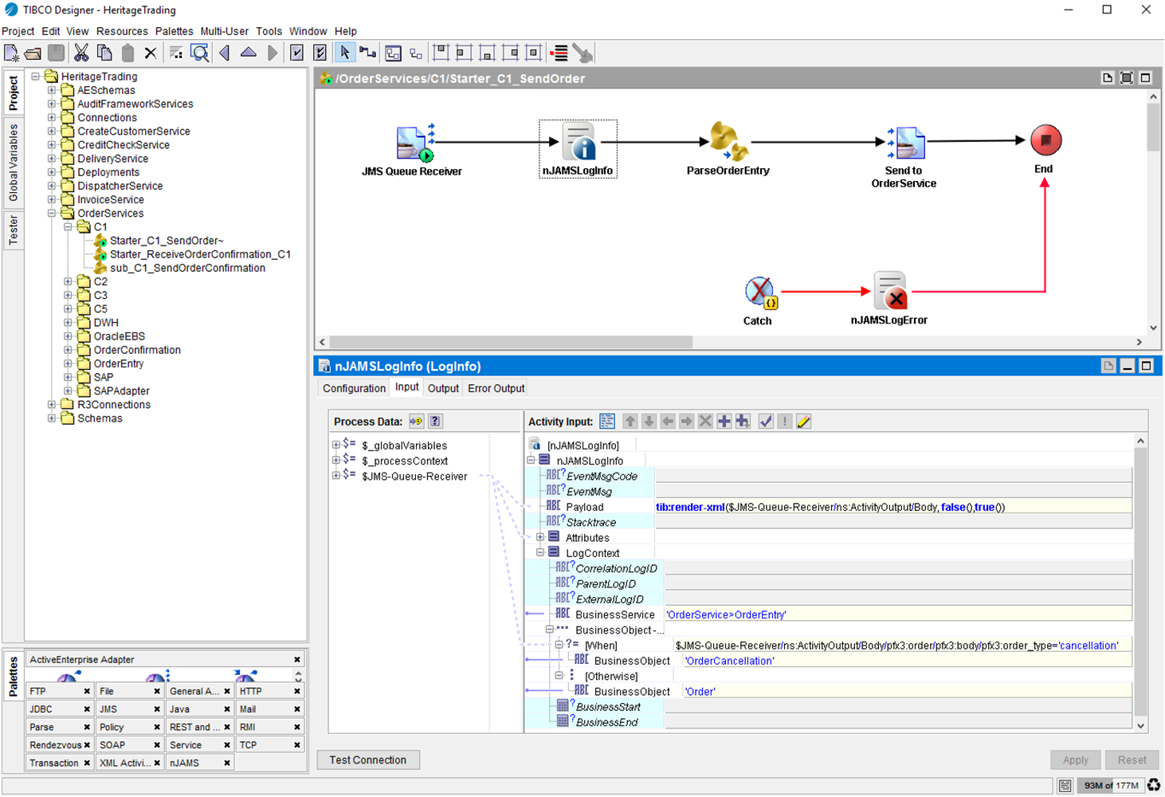Click the JMS Queue Receiver activity
This screenshot has height=797, width=1165.
(414, 144)
